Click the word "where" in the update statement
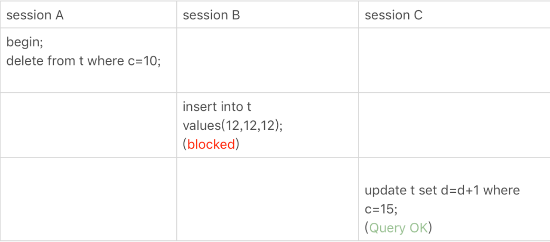Screen dimensions: 550x242 [501, 190]
